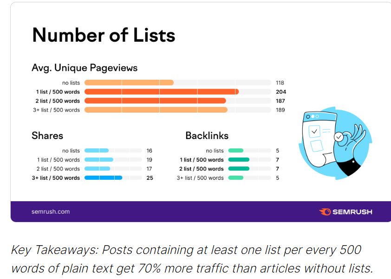Click the checklist hand illustration
The image size is (391, 279).
coord(335,143)
